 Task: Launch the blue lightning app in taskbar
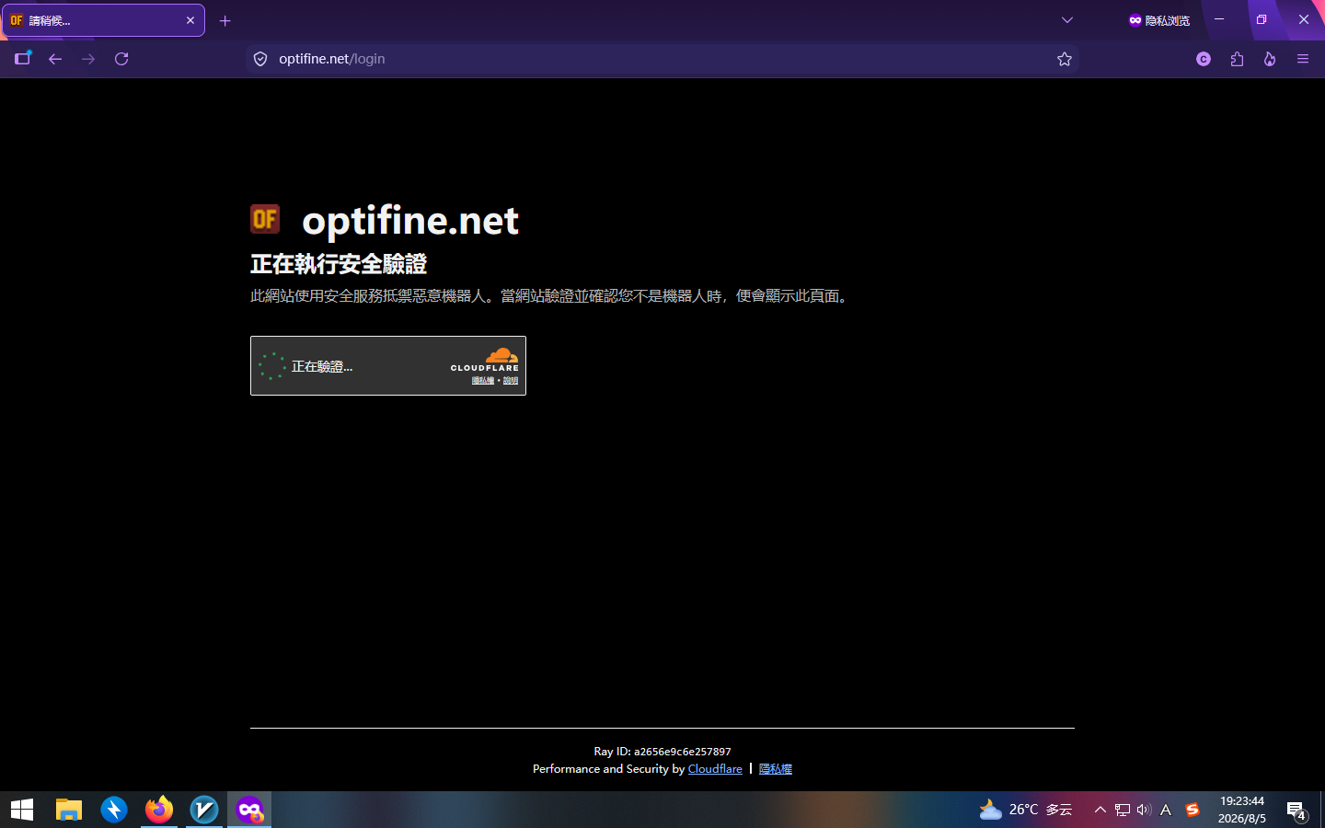(114, 810)
